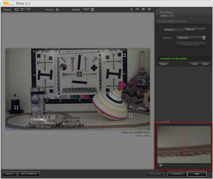Click the Measure Noise button
Screen dimensions: 213x179
[191, 45]
